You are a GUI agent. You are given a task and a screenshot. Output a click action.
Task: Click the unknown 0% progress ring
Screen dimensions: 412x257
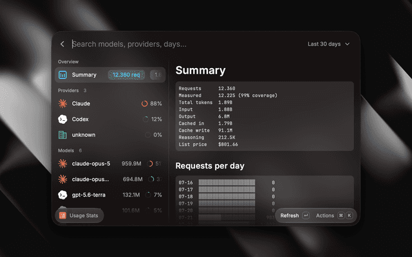pos(147,135)
